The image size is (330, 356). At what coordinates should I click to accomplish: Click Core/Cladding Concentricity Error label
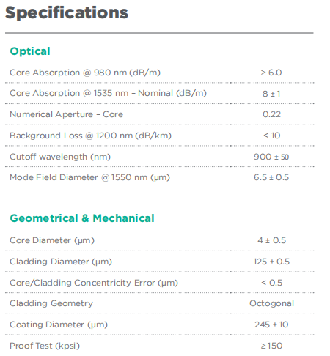(94, 283)
